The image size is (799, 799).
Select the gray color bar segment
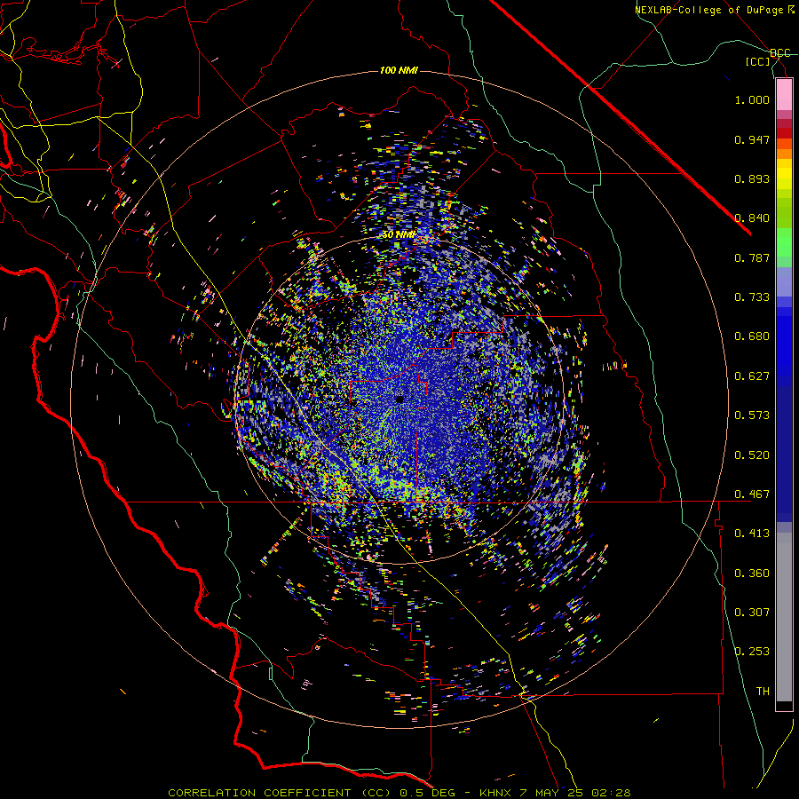coord(784,617)
